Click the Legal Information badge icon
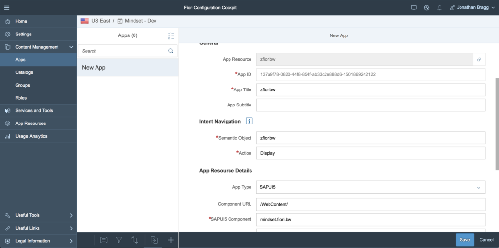This screenshot has width=499, height=248. (8, 241)
